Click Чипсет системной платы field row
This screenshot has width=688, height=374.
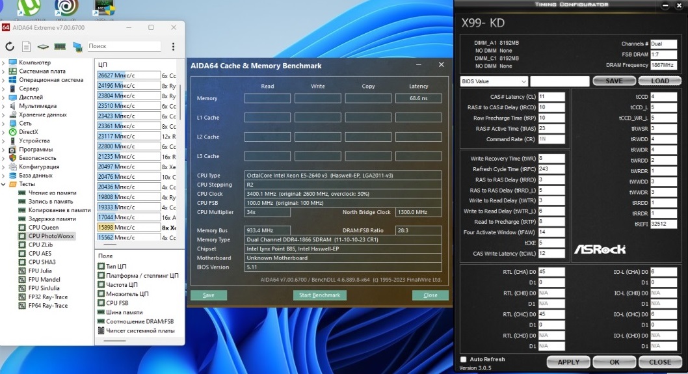pos(136,331)
